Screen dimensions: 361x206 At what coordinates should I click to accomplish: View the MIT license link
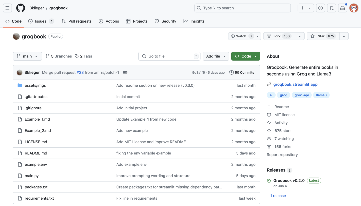click(281, 115)
